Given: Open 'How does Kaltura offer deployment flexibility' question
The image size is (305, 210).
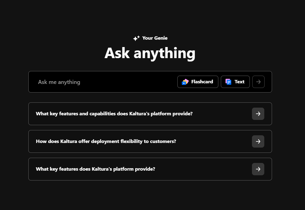Looking at the screenshot, I should tap(106, 141).
